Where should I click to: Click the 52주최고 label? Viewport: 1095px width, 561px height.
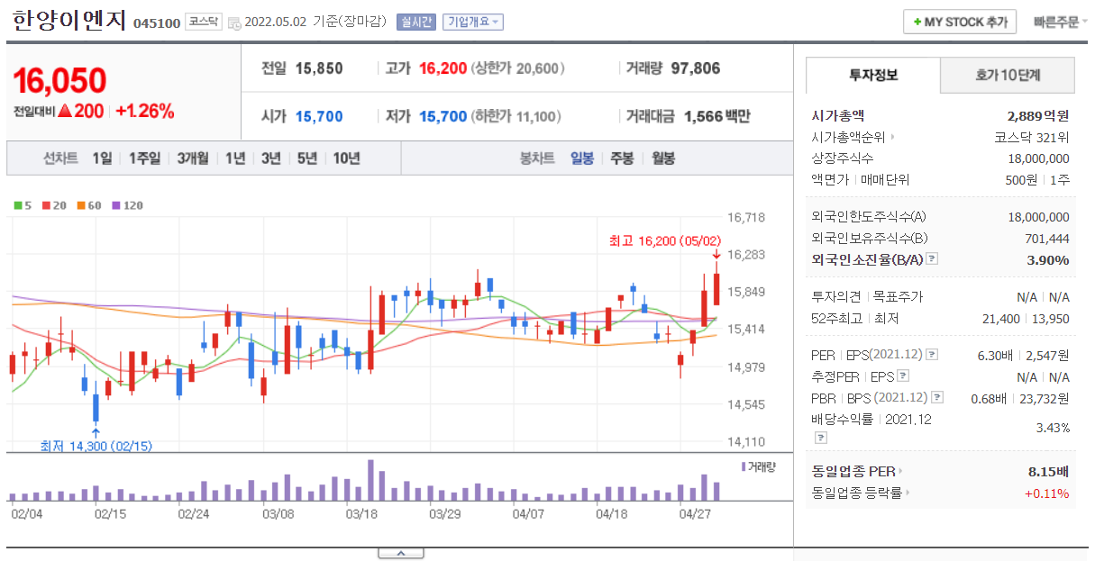pyautogui.click(x=836, y=319)
